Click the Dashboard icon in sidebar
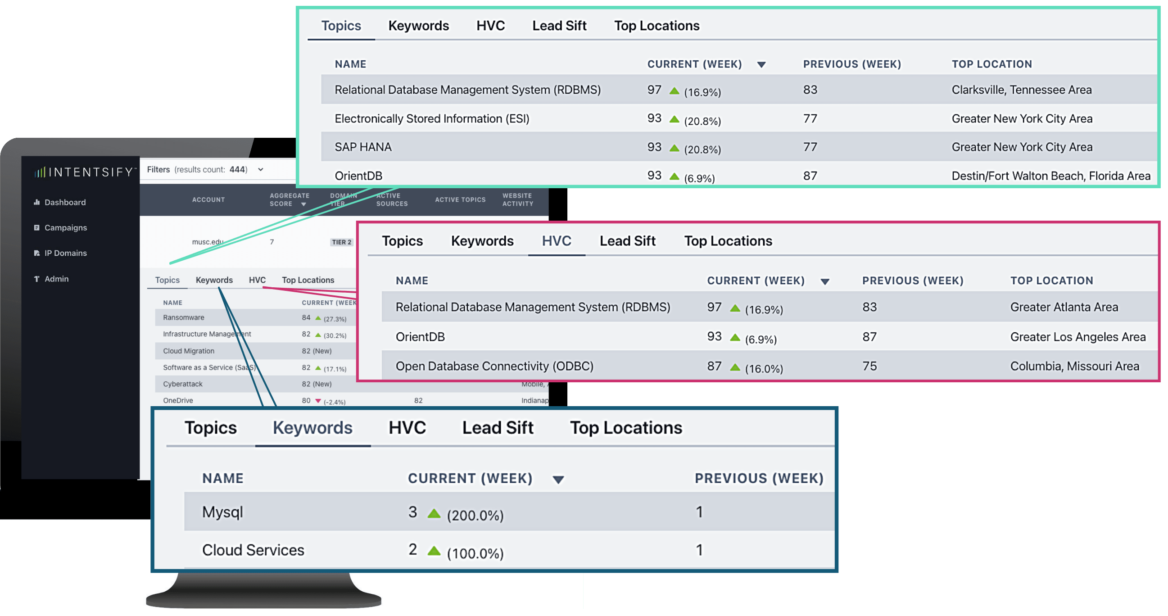 tap(37, 202)
